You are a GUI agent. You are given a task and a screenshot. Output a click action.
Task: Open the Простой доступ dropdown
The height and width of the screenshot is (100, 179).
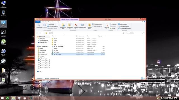(x=97, y=26)
